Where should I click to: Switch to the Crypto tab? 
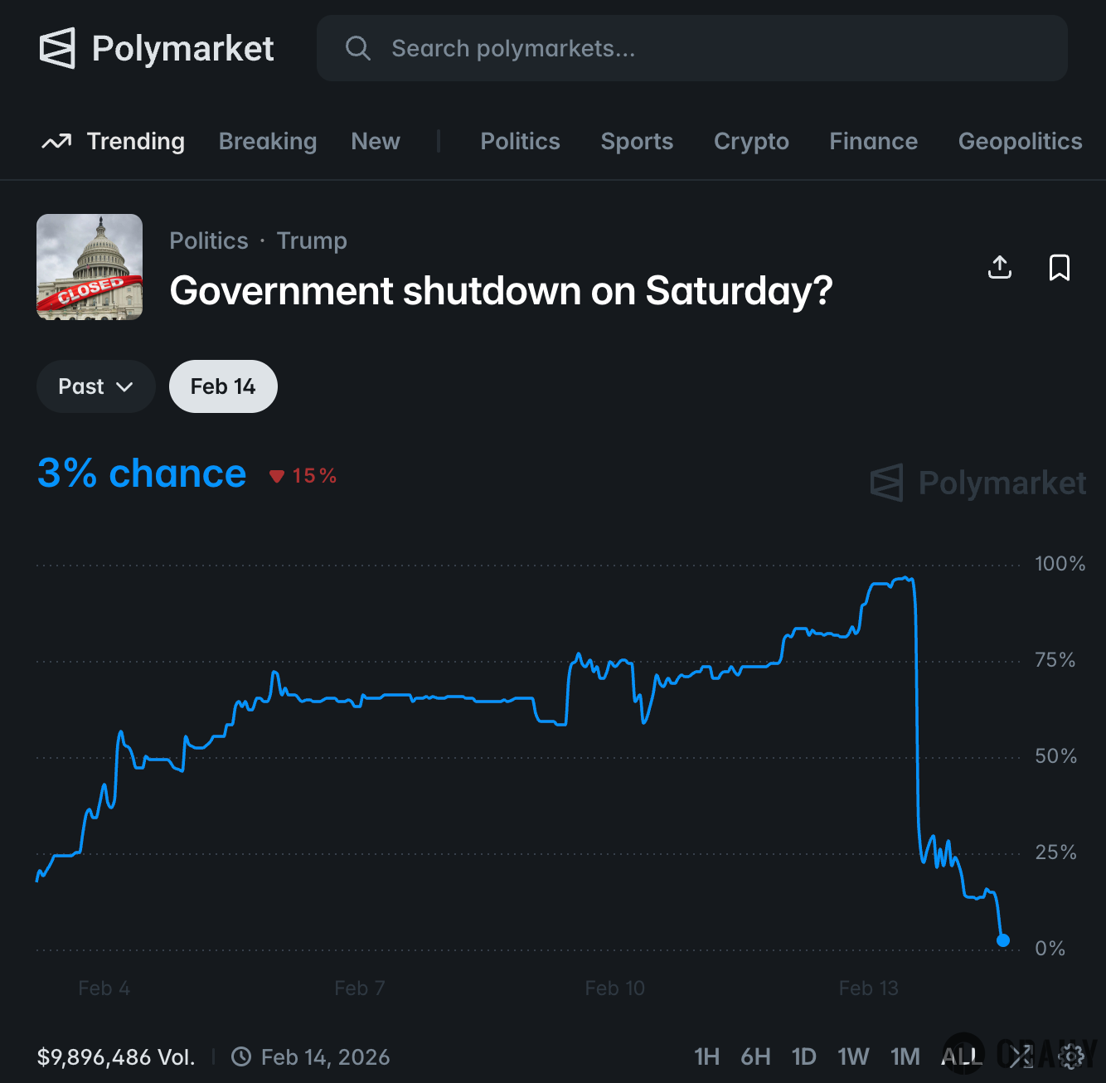[x=751, y=141]
